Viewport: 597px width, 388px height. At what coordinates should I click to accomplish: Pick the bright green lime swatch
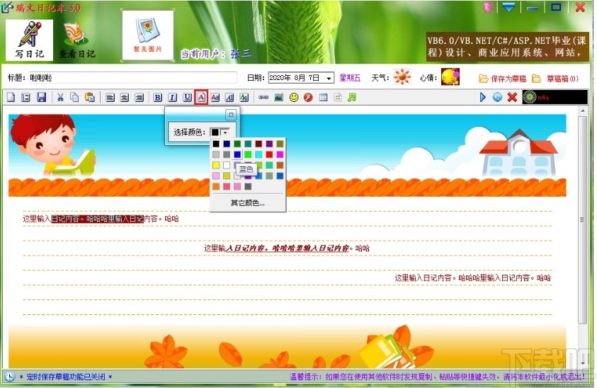248,154
